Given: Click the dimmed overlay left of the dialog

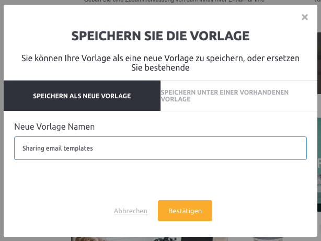Looking at the screenshot, I should tap(2, 123).
